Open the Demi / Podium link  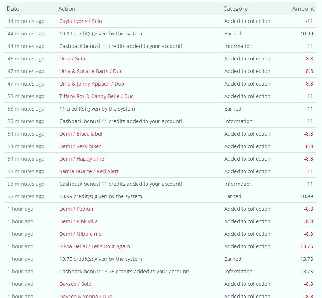[x=77, y=209]
